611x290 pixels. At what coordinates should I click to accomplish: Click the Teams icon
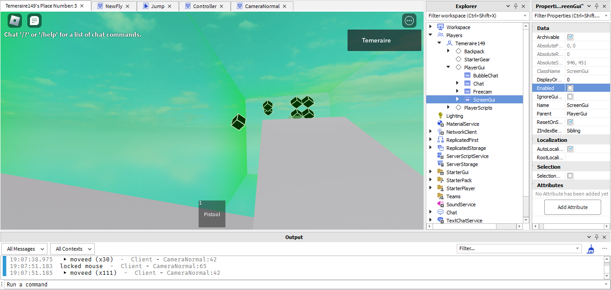coord(441,196)
